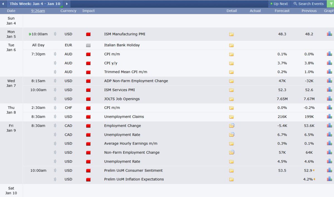Screen dimensions: 334x197
Task: Open graph for ISM Services PMI
Action: tap(329, 90)
